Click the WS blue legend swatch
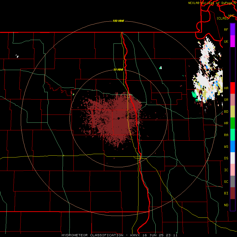Viewport: 237px width, 237px height. pyautogui.click(x=233, y=146)
